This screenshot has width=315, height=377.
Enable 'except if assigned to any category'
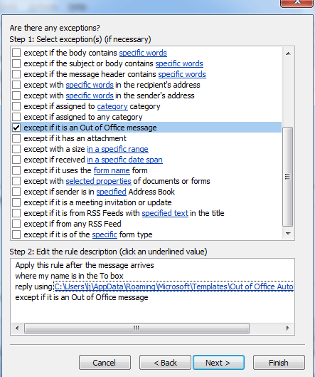(16, 117)
